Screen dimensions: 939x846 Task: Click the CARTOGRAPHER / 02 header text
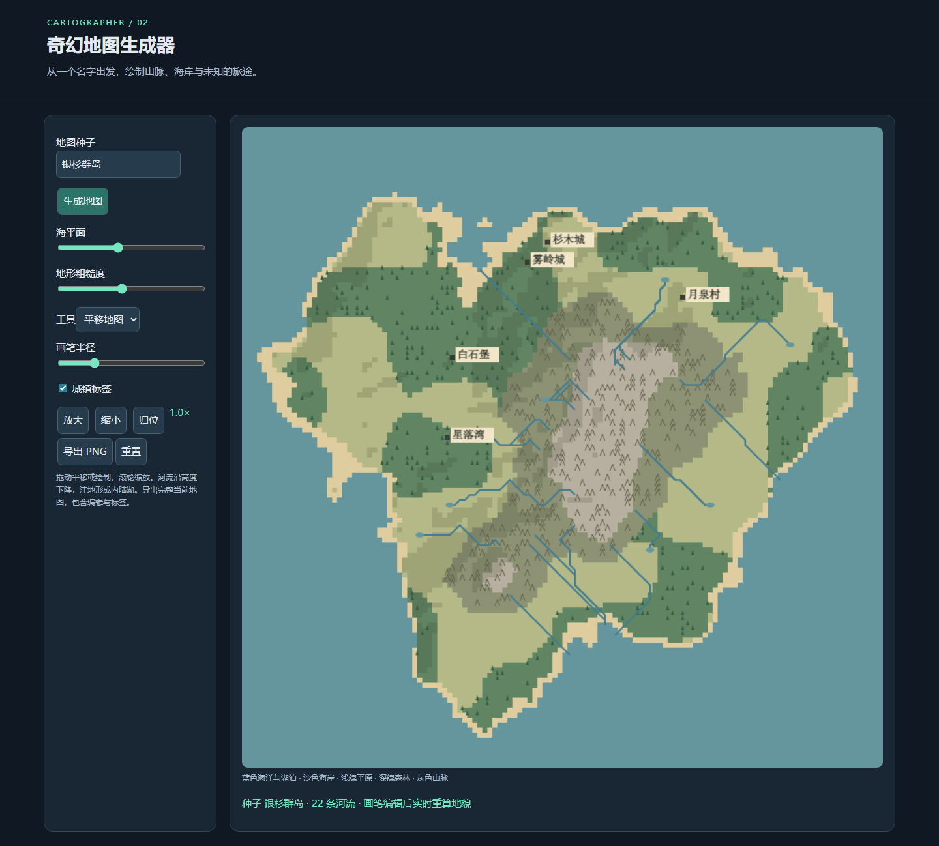point(98,23)
